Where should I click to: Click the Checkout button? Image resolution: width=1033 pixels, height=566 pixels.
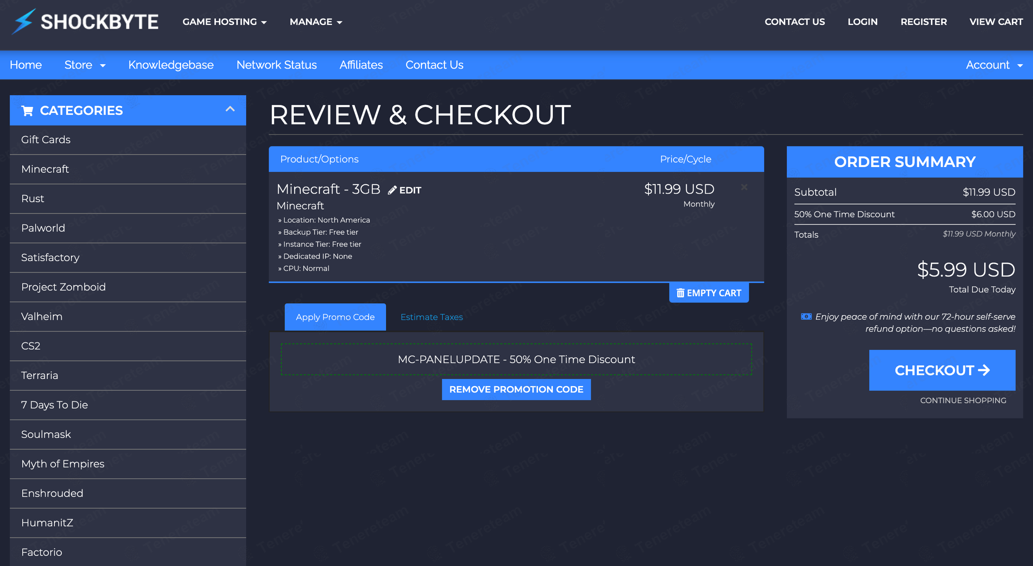(x=942, y=370)
